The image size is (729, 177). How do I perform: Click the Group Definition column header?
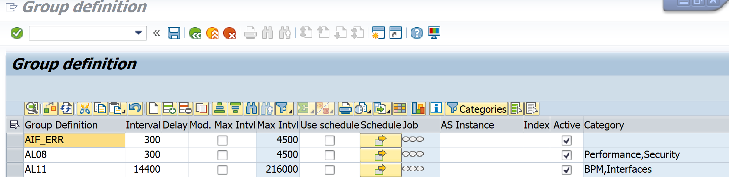[x=61, y=125]
